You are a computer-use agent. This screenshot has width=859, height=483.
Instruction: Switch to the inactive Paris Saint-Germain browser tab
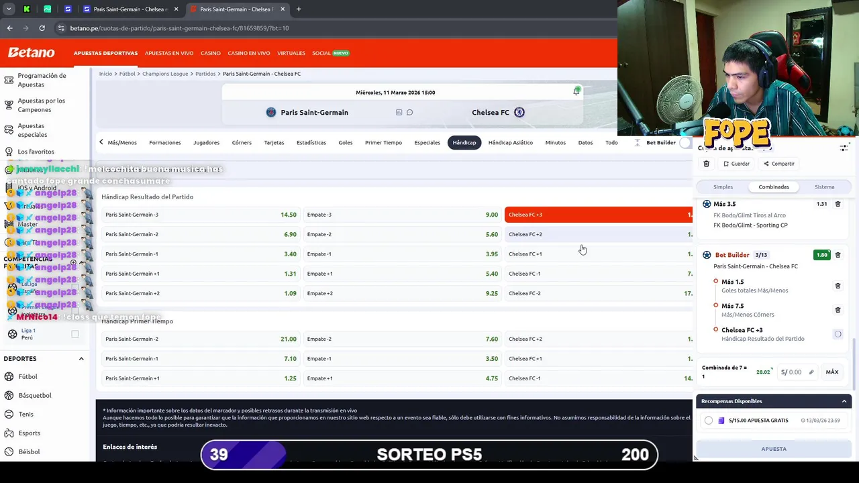tap(130, 9)
